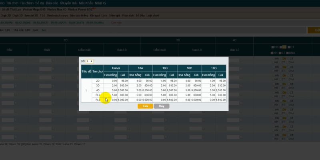
Task: Edit 18D PL3 Giá value 5,500.00
Action: 220,100
